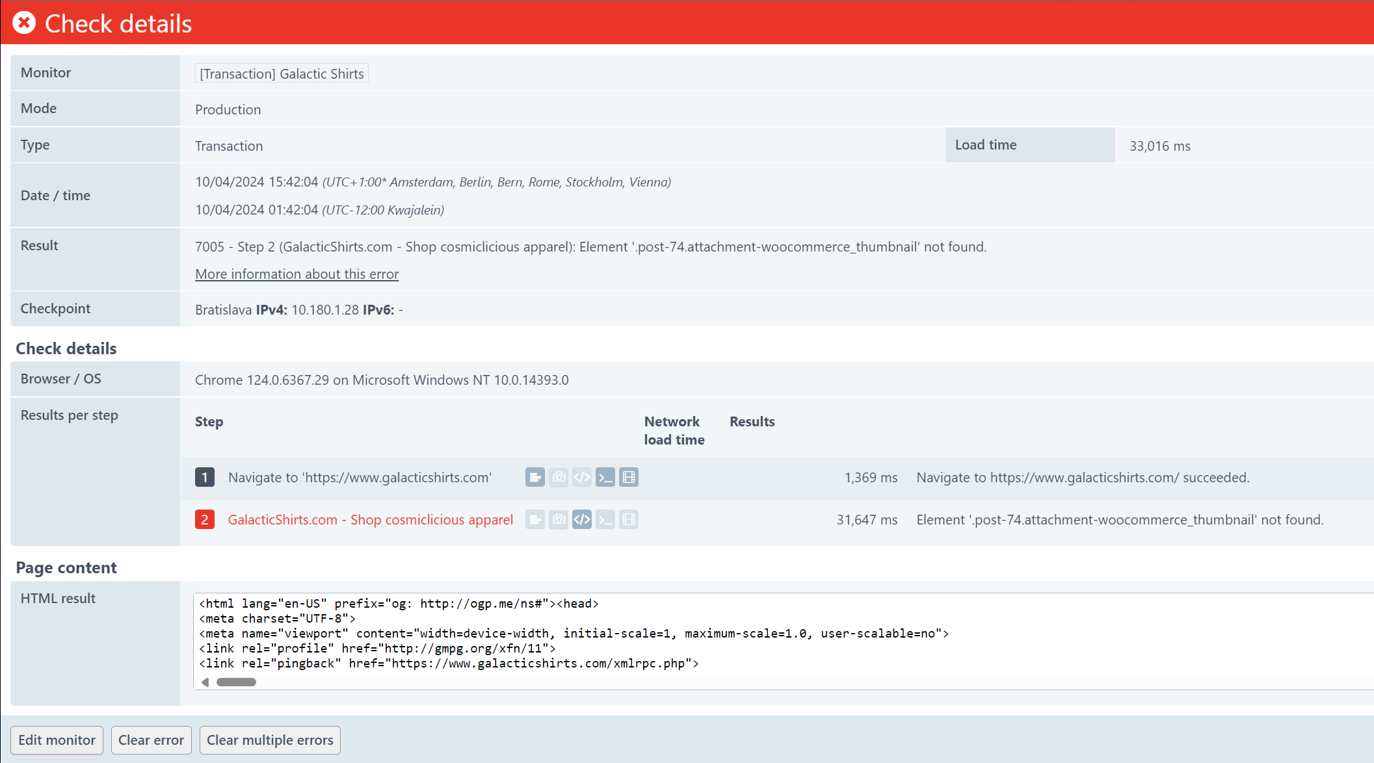
Task: Click the 'Clear error' button
Action: (152, 740)
